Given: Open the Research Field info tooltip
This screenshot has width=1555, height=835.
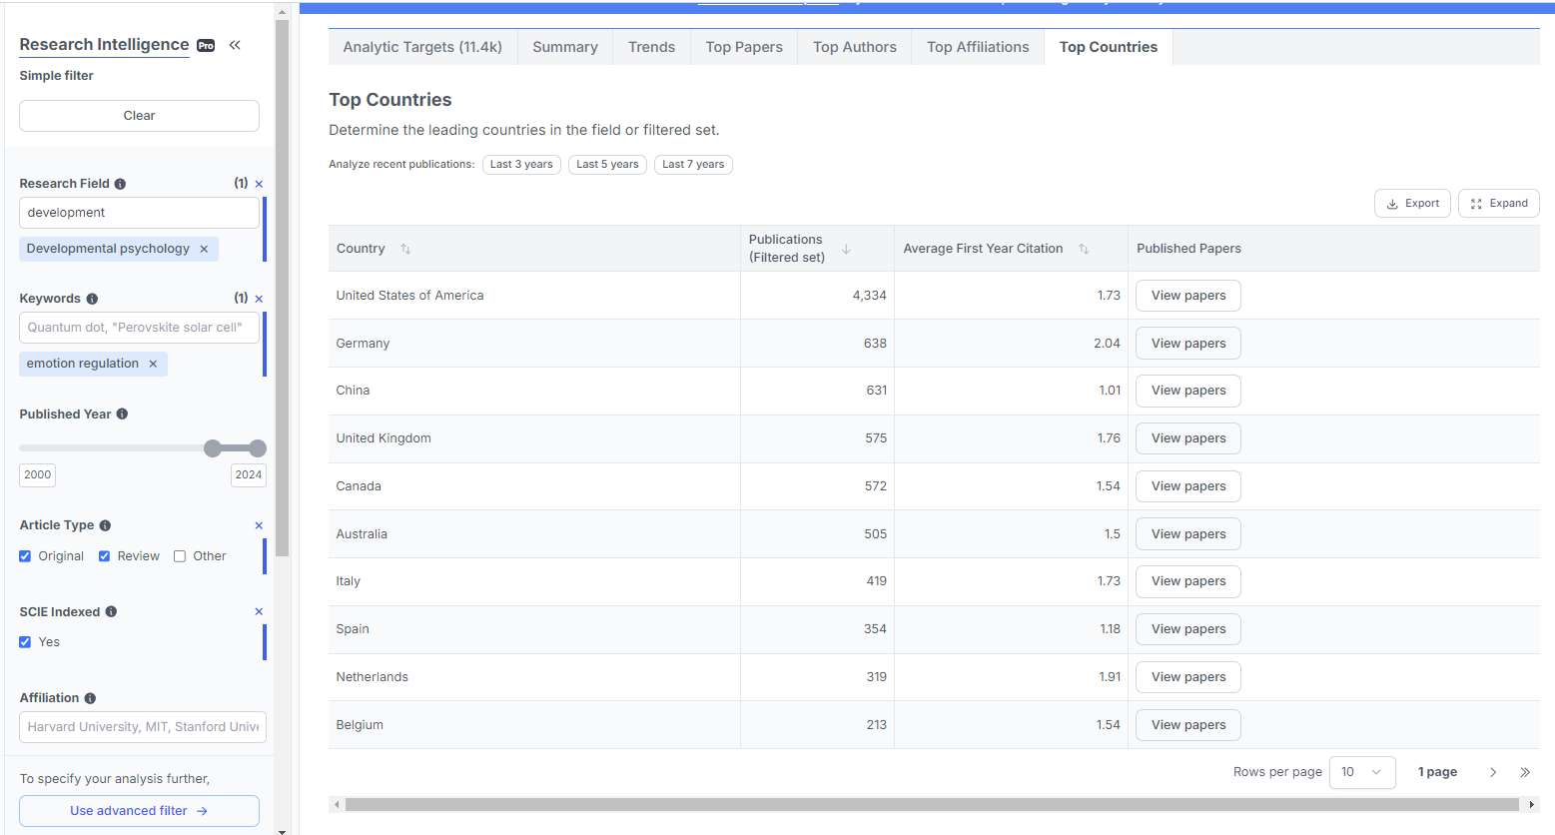Looking at the screenshot, I should (x=119, y=183).
